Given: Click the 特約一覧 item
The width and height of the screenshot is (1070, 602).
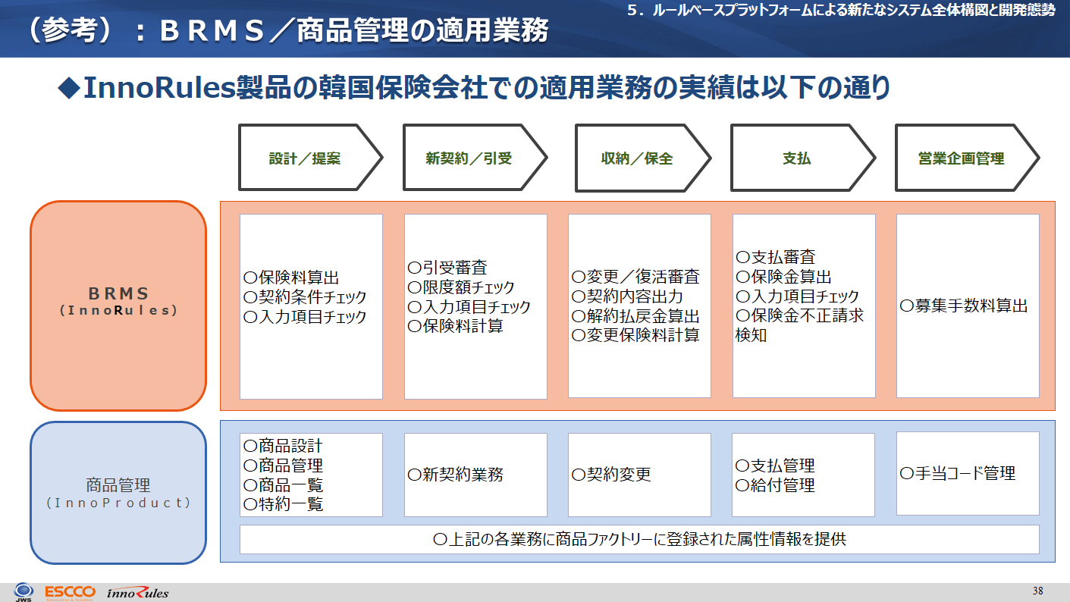Looking at the screenshot, I should point(283,504).
